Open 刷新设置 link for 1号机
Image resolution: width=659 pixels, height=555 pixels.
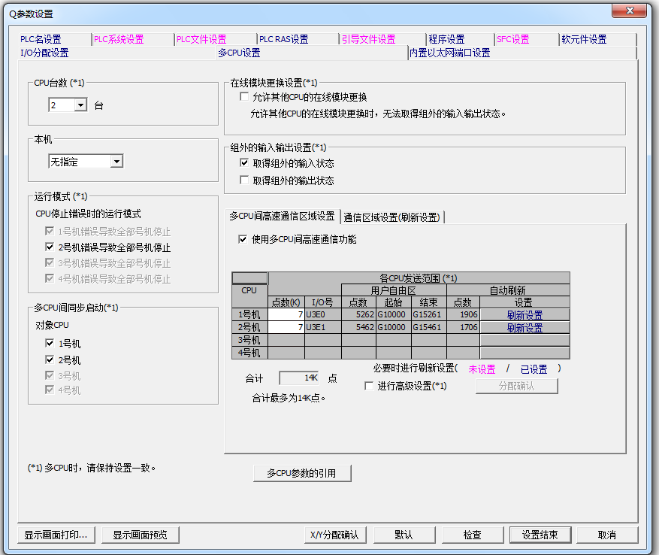524,315
